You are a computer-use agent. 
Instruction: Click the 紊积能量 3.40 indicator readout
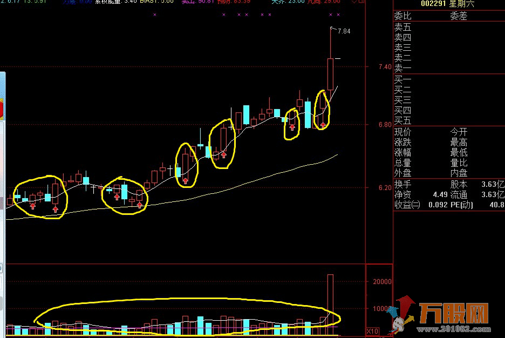click(115, 2)
